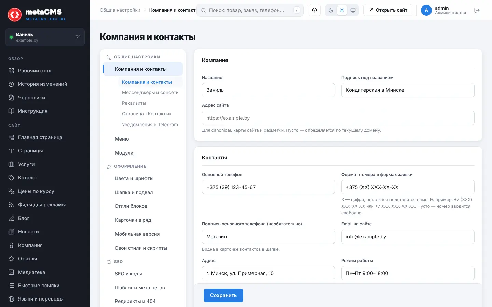Select Мессенджеры и соцсети submenu item
The height and width of the screenshot is (307, 492).
pos(150,92)
